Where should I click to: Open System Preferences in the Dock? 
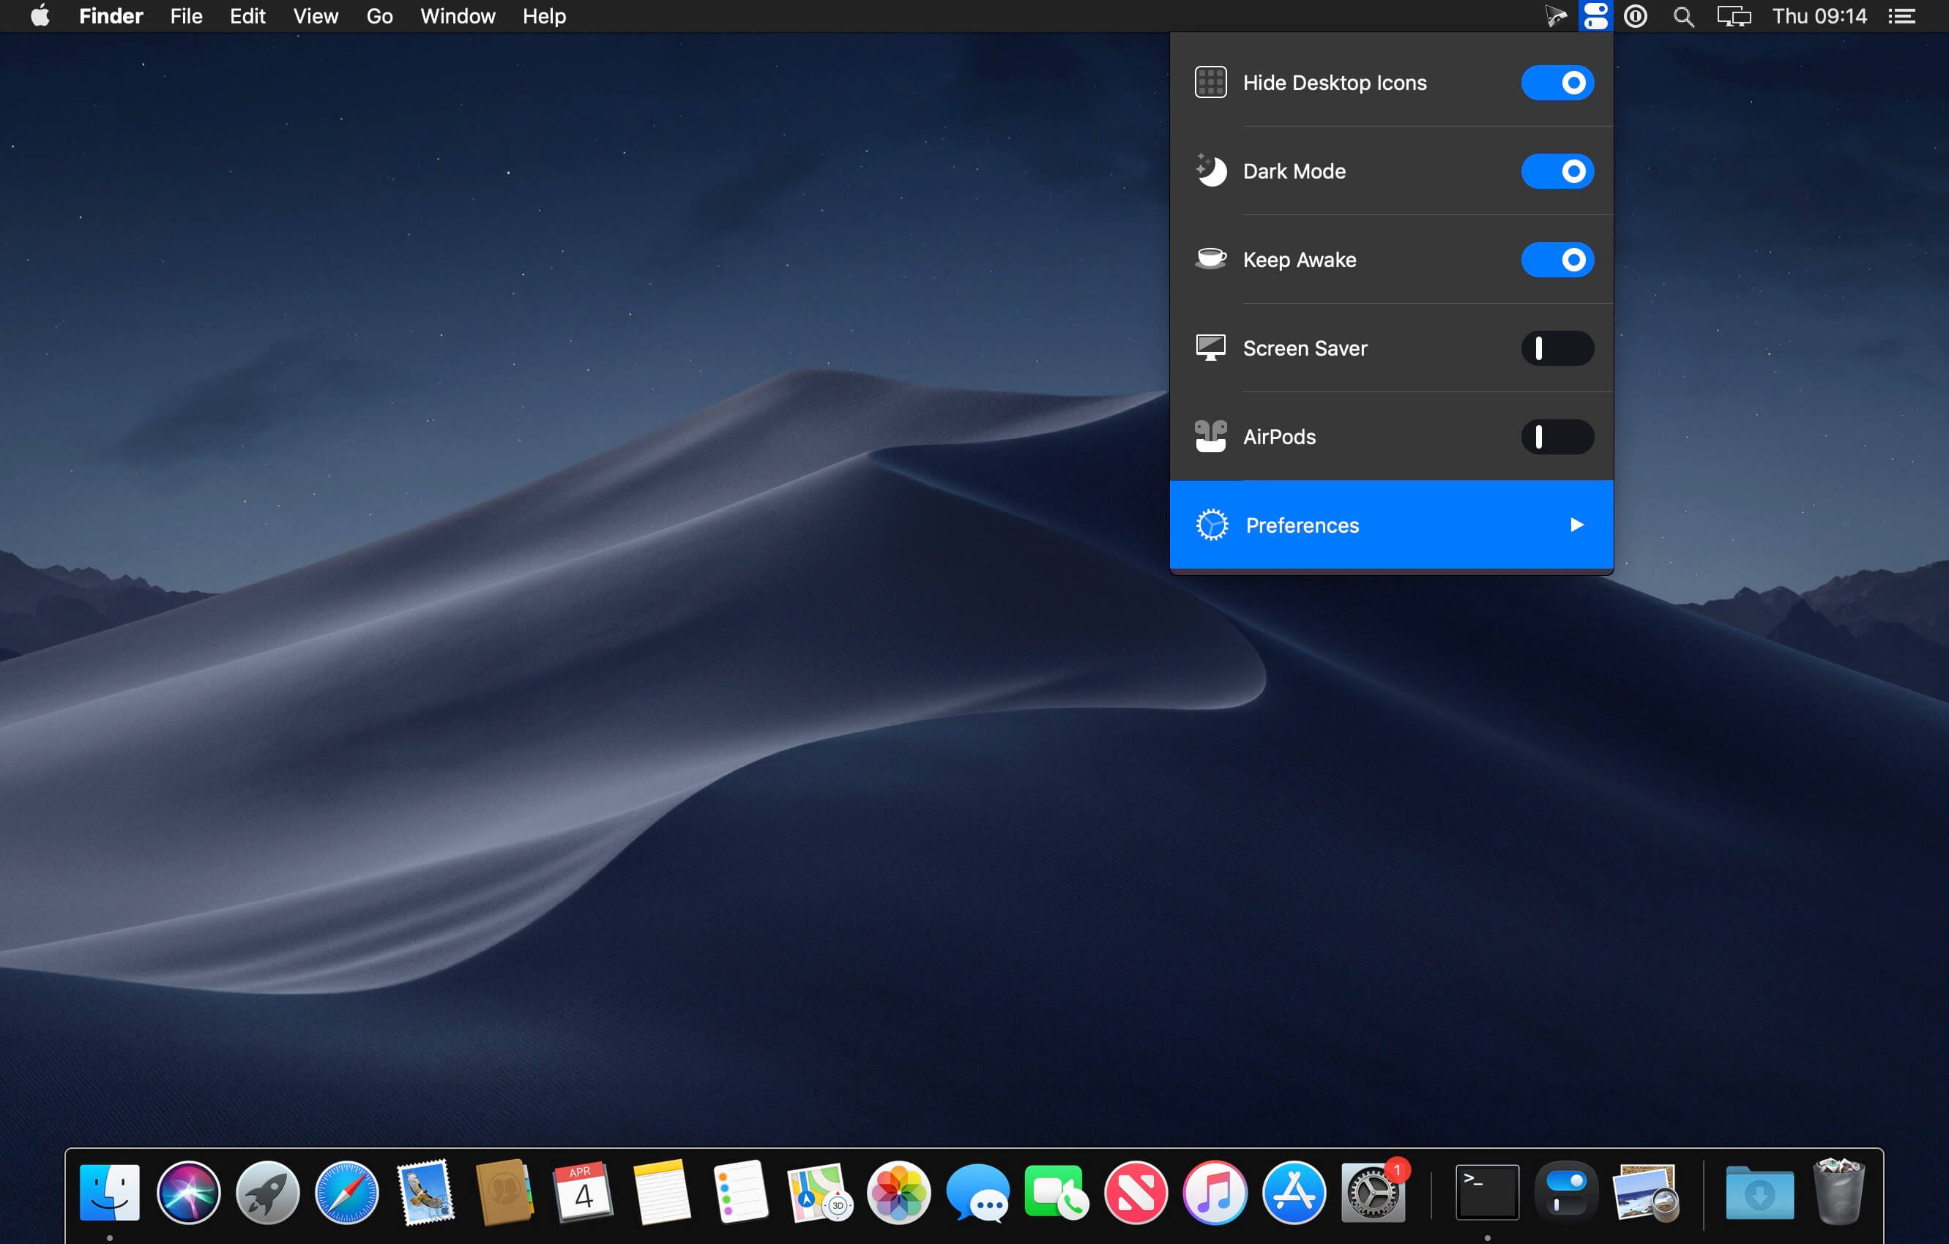point(1373,1193)
